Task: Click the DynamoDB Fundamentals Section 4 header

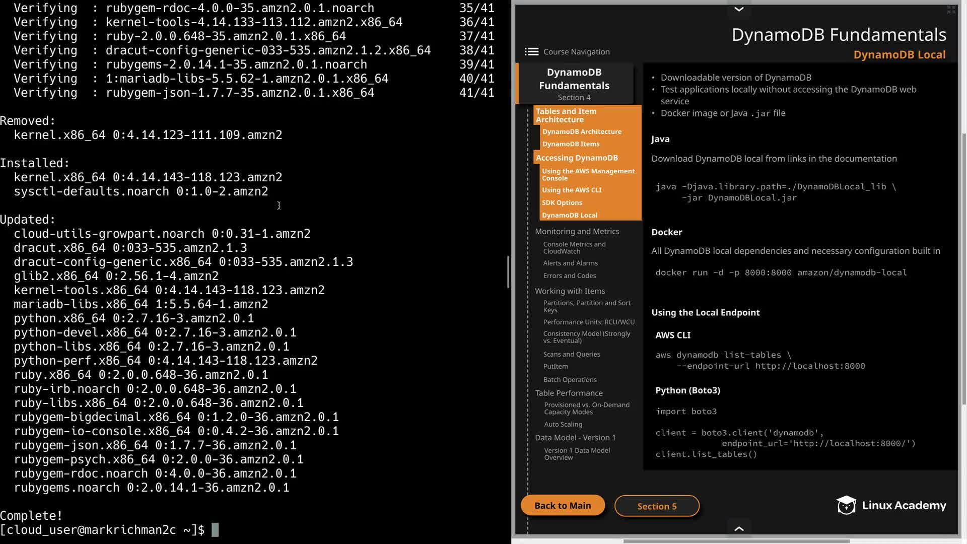Action: [574, 84]
